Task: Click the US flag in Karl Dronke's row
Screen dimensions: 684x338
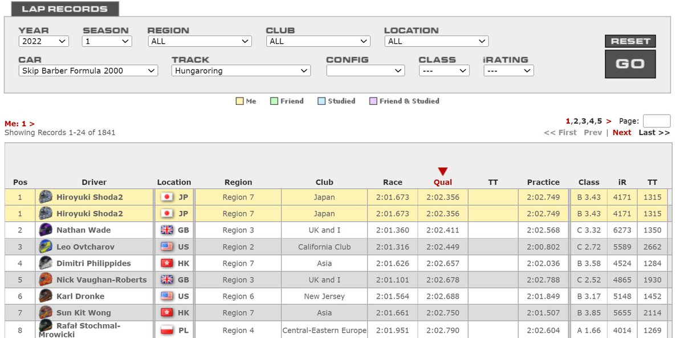Action: point(167,296)
